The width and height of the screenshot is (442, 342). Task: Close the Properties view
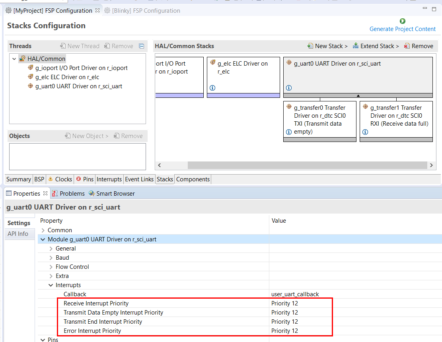(x=45, y=193)
